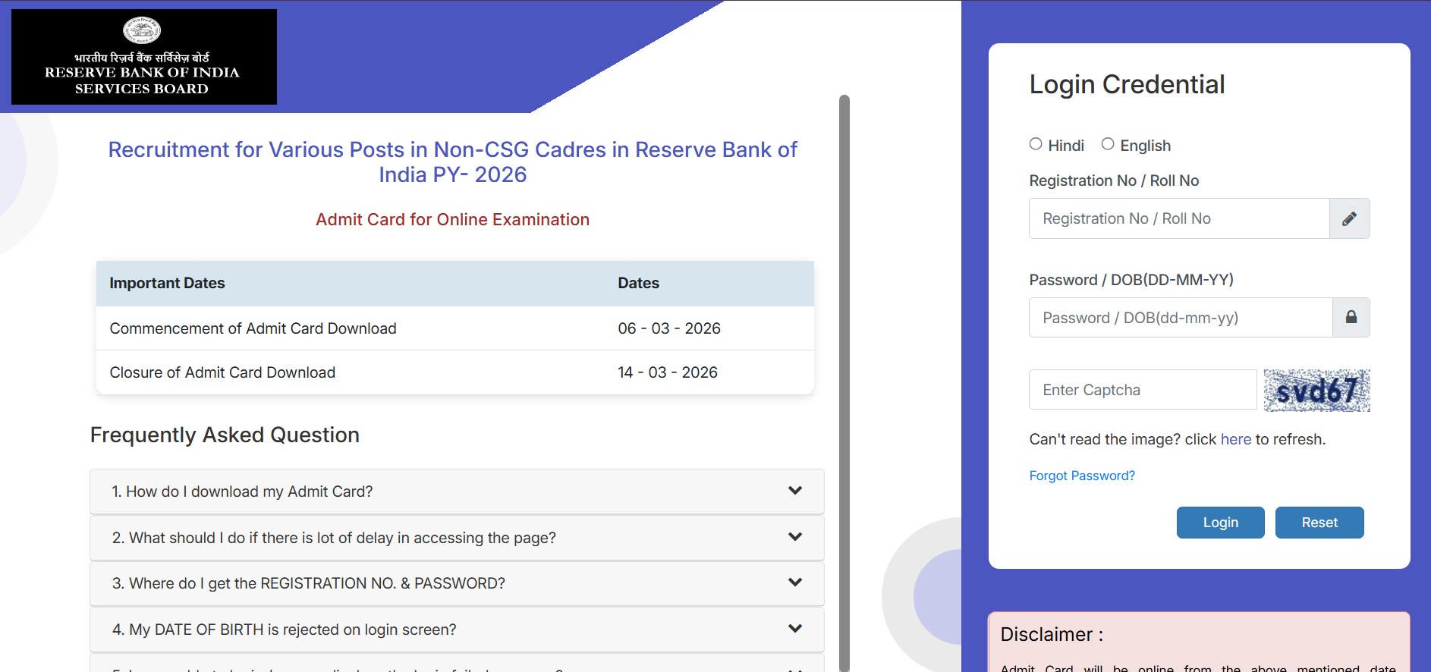Focus the Registration No / Roll No field
Image resolution: width=1431 pixels, height=672 pixels.
(1179, 218)
